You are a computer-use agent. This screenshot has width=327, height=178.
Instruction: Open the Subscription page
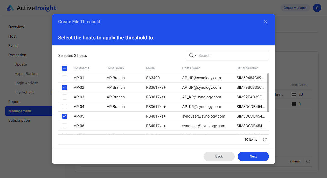coord(19,120)
